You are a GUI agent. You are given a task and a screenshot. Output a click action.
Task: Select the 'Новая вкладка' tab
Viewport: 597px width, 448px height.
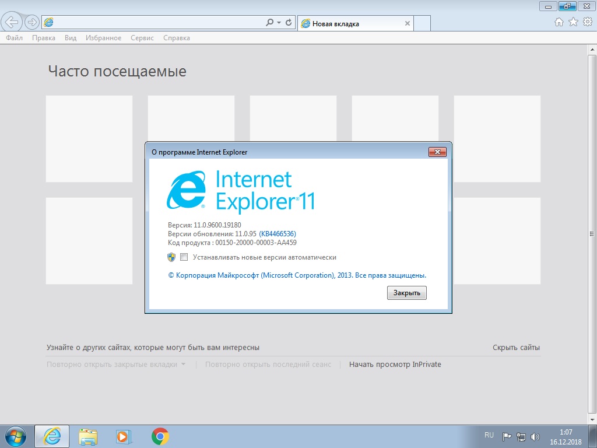(x=355, y=23)
